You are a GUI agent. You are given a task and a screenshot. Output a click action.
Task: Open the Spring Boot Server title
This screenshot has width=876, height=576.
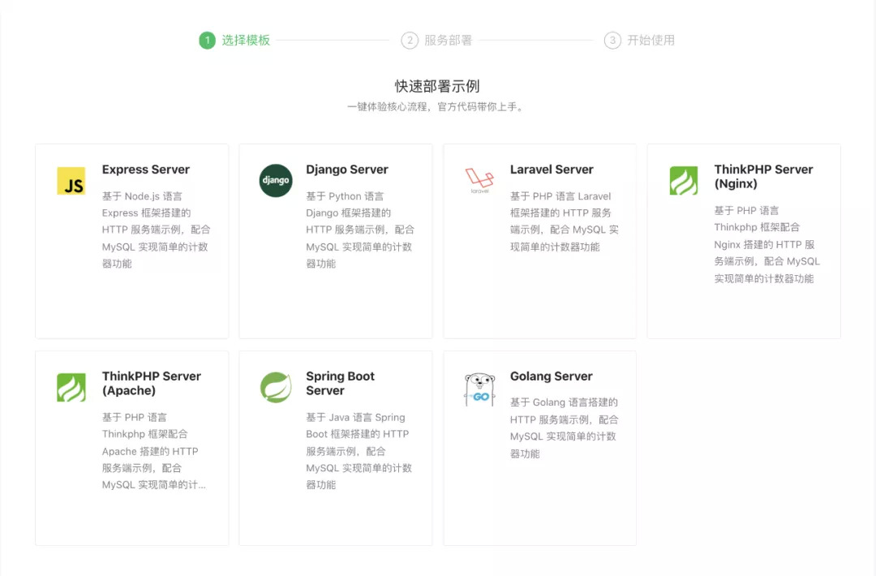[x=340, y=383]
